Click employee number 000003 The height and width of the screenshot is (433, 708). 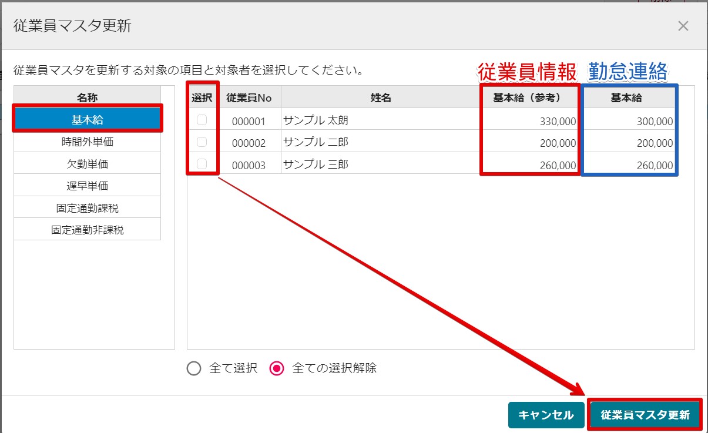point(249,166)
